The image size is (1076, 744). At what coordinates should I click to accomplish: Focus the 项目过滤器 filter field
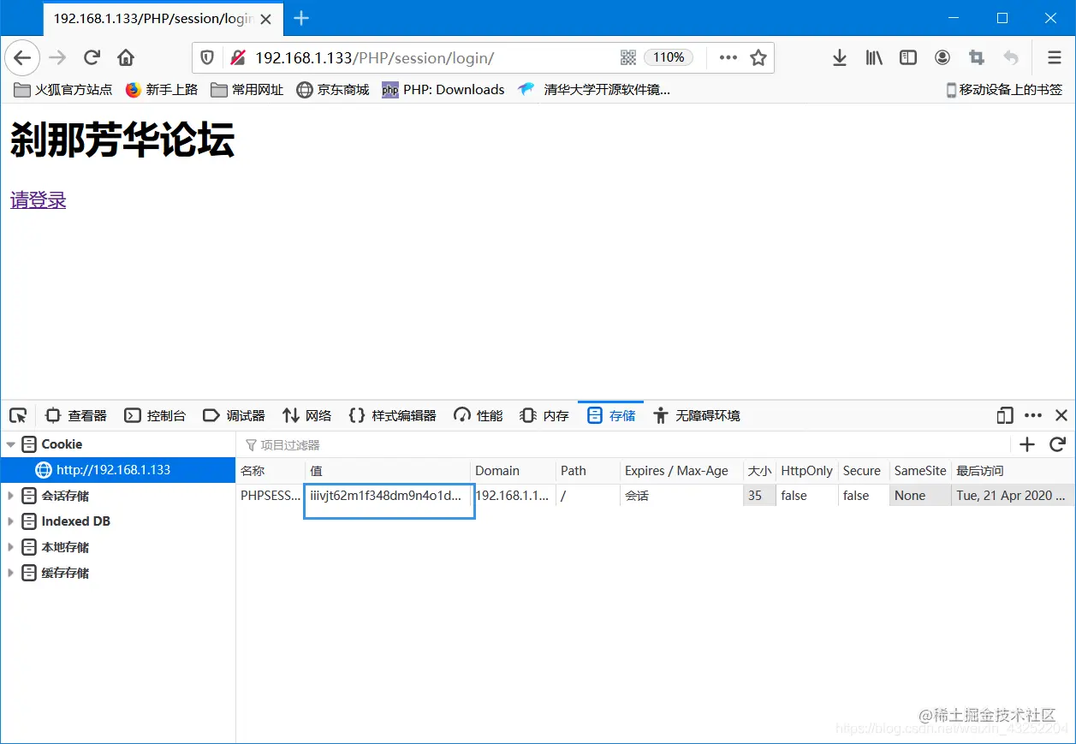623,445
